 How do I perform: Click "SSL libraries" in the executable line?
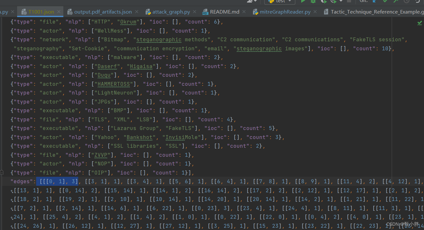(135, 146)
